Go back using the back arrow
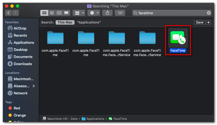This screenshot has width=217, height=125. pos(8,13)
